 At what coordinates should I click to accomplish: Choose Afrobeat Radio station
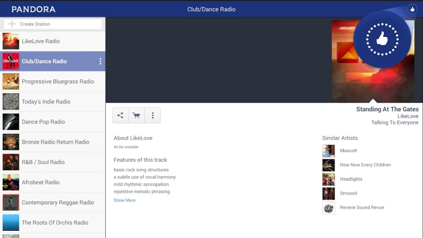(53, 182)
